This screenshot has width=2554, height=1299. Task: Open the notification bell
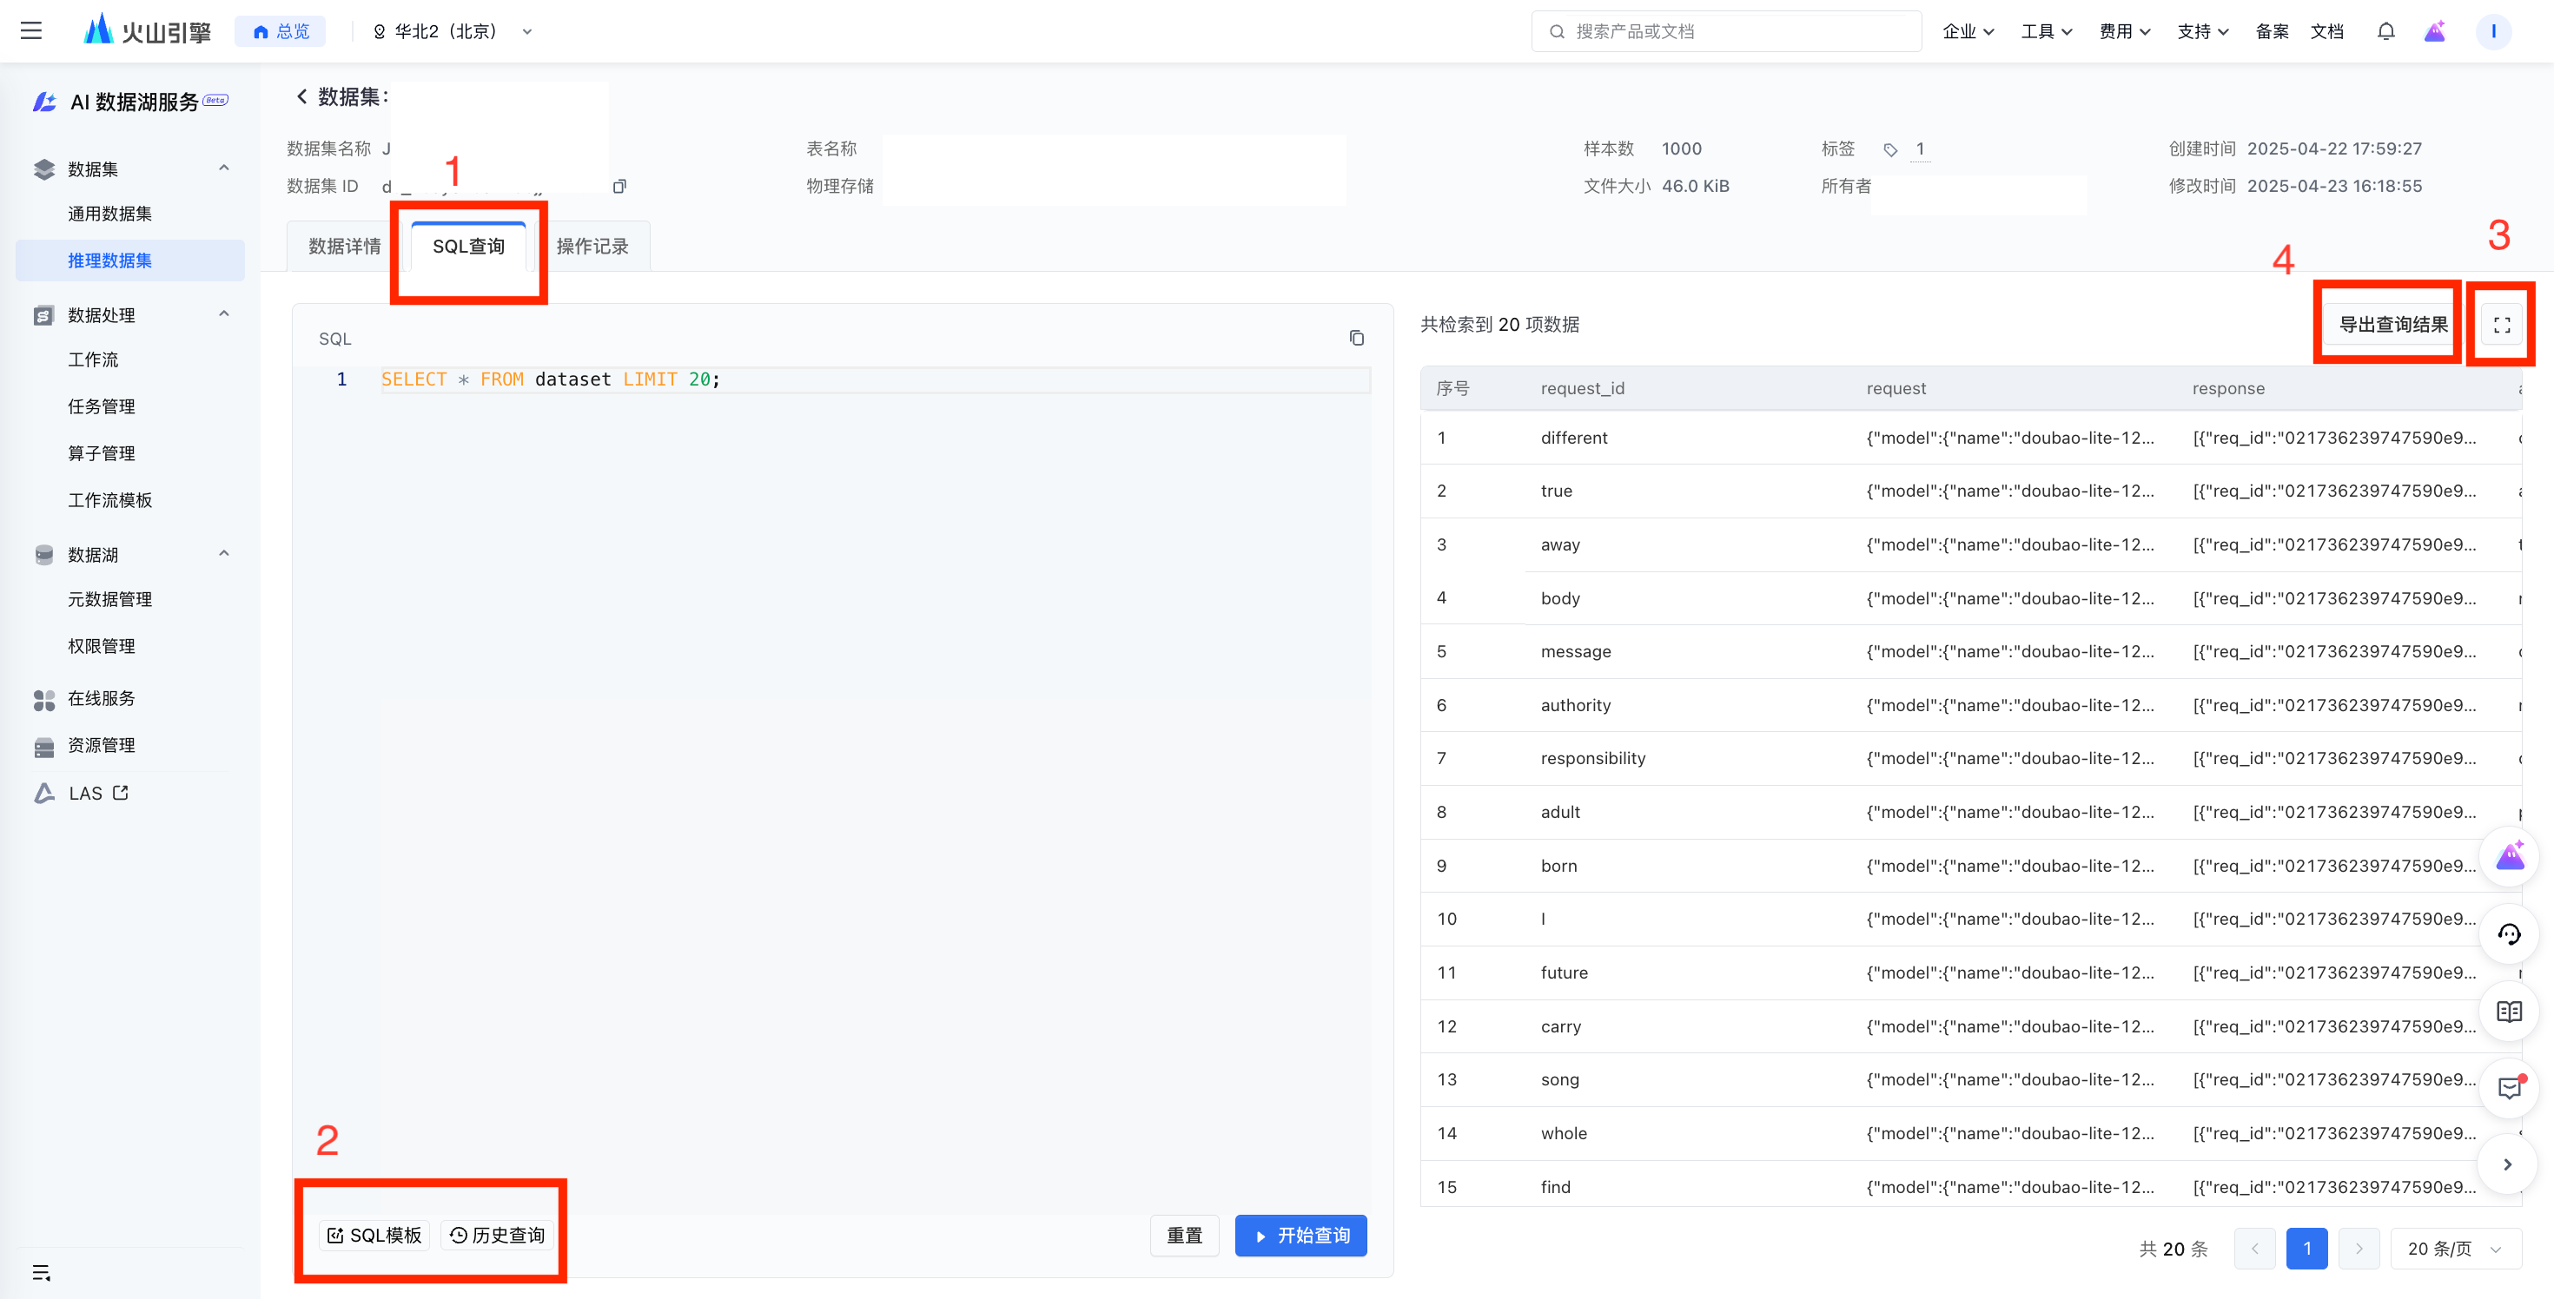click(2385, 30)
